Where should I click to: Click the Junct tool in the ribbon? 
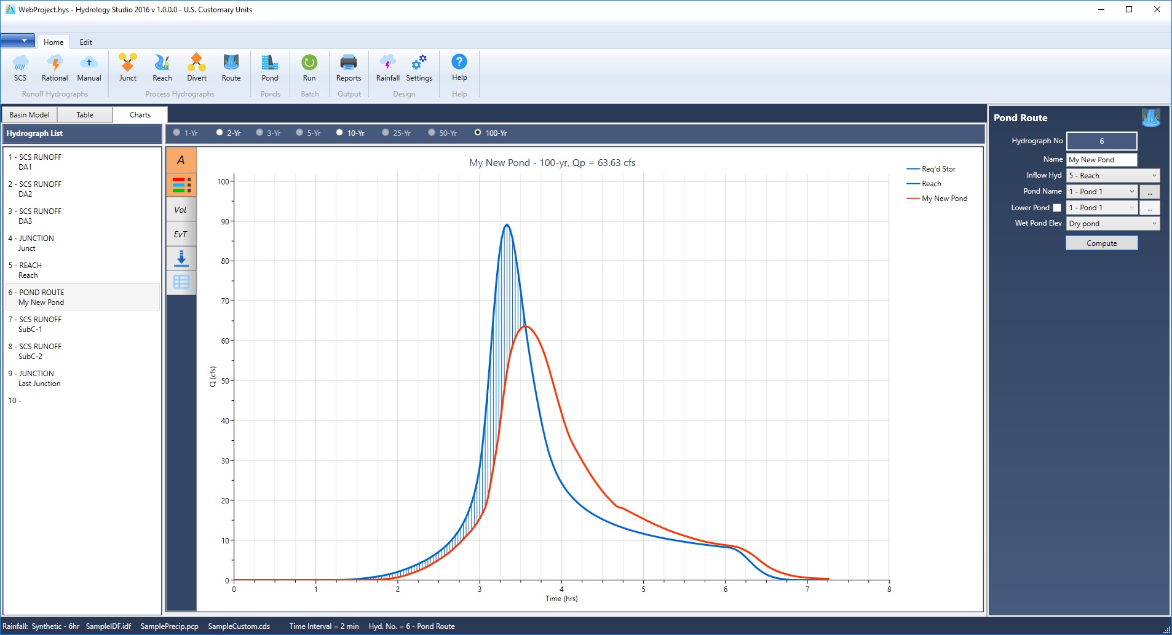pyautogui.click(x=127, y=68)
